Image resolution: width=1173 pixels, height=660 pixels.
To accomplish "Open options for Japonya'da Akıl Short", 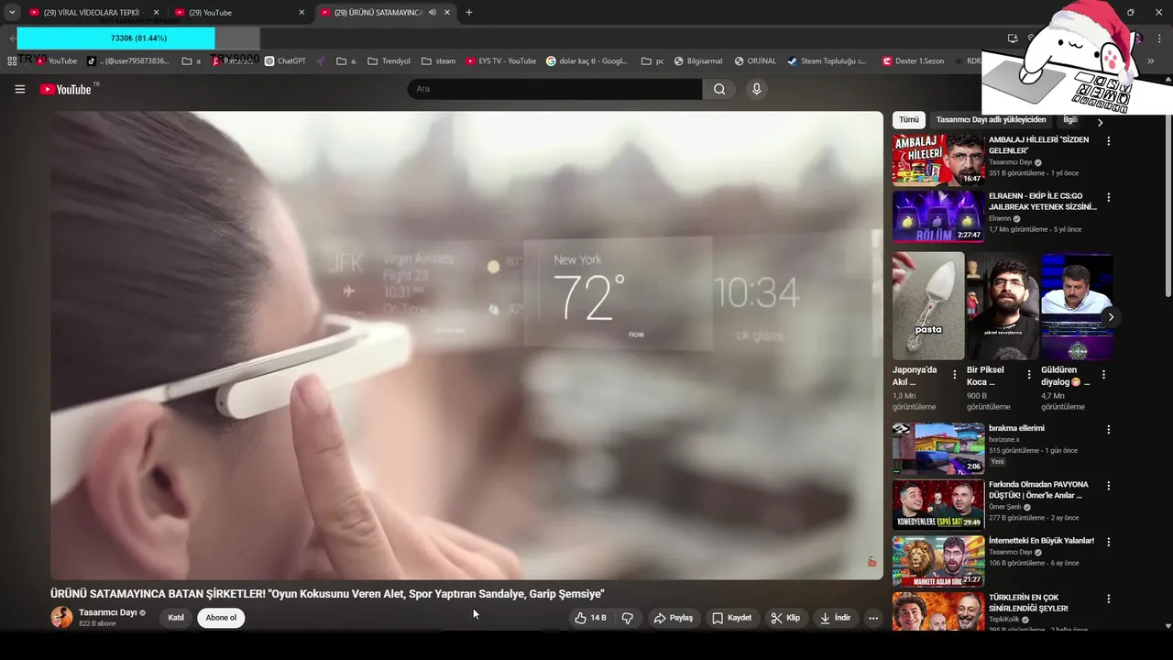I will tap(955, 375).
